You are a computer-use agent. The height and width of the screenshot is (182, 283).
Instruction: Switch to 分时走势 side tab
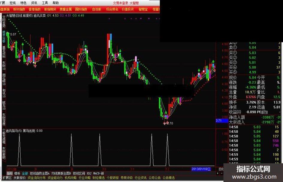(4, 21)
